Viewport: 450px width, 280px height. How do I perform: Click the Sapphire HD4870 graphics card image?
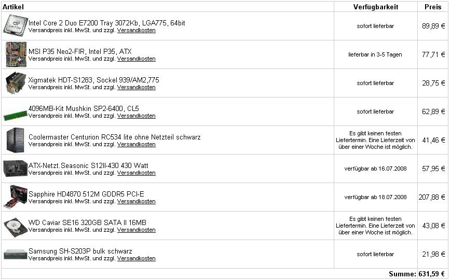point(16,197)
